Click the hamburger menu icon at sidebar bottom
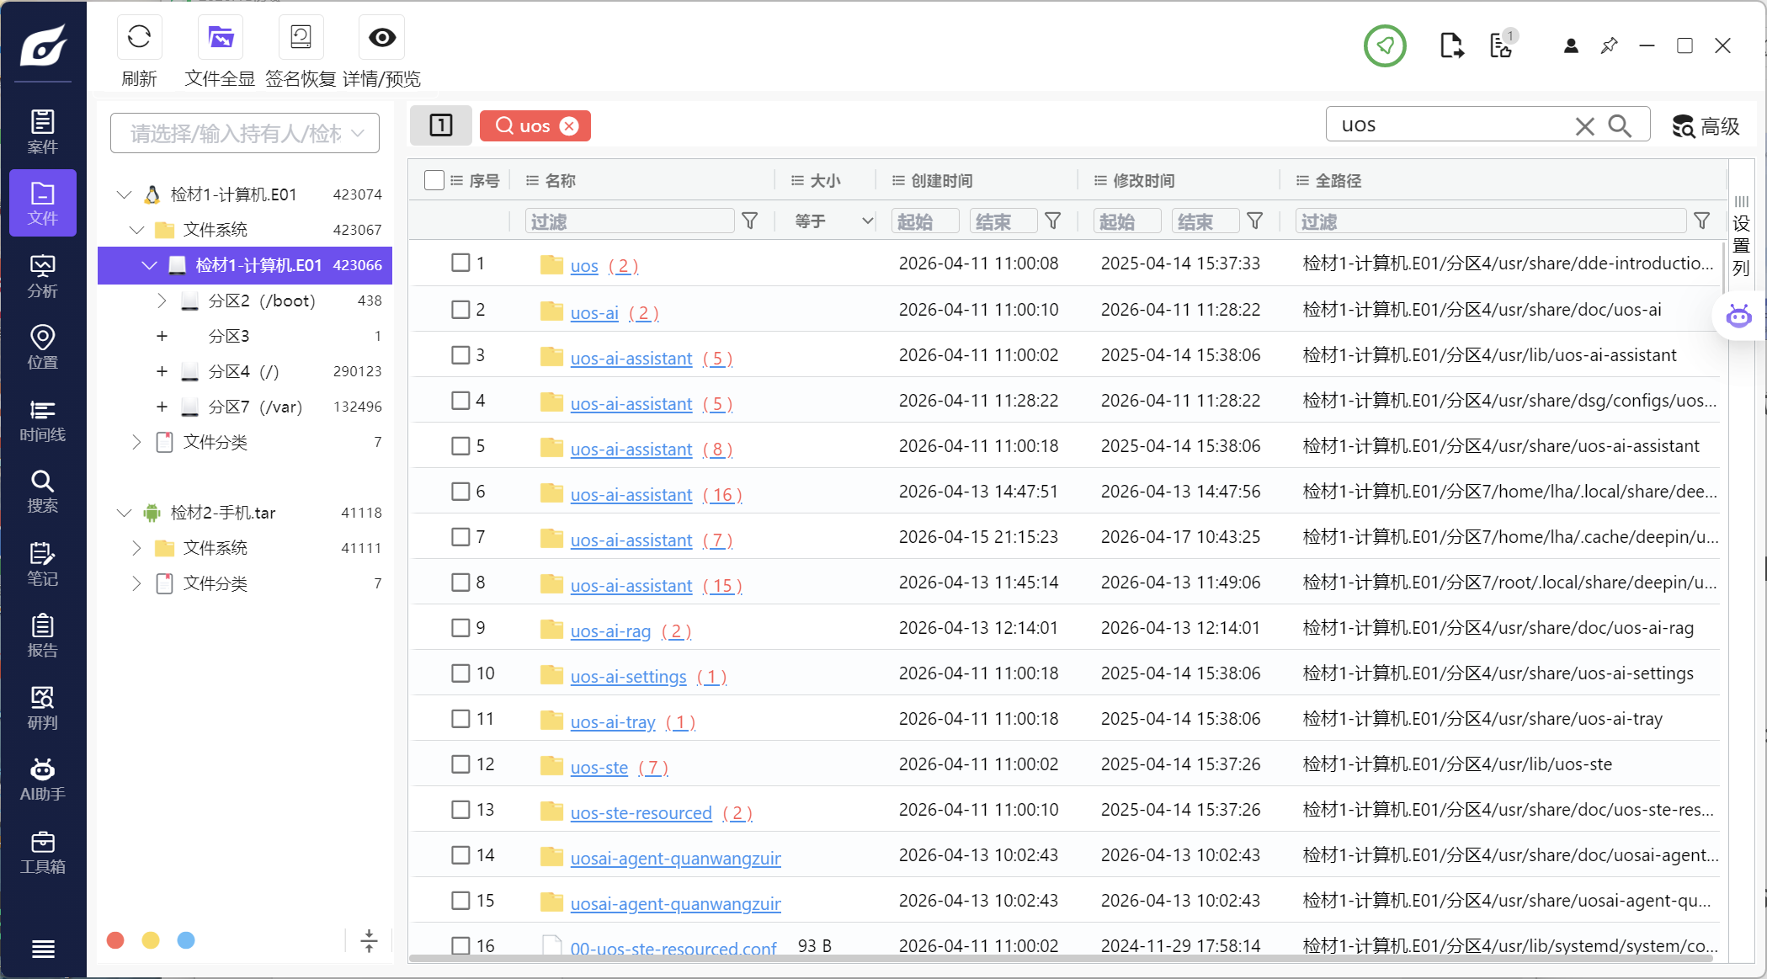This screenshot has height=979, width=1767. 43,949
